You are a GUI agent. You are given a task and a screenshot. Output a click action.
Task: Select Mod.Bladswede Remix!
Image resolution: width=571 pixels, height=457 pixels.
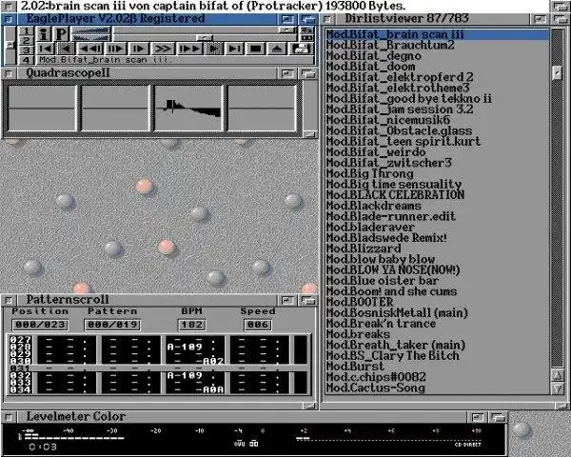click(437, 238)
